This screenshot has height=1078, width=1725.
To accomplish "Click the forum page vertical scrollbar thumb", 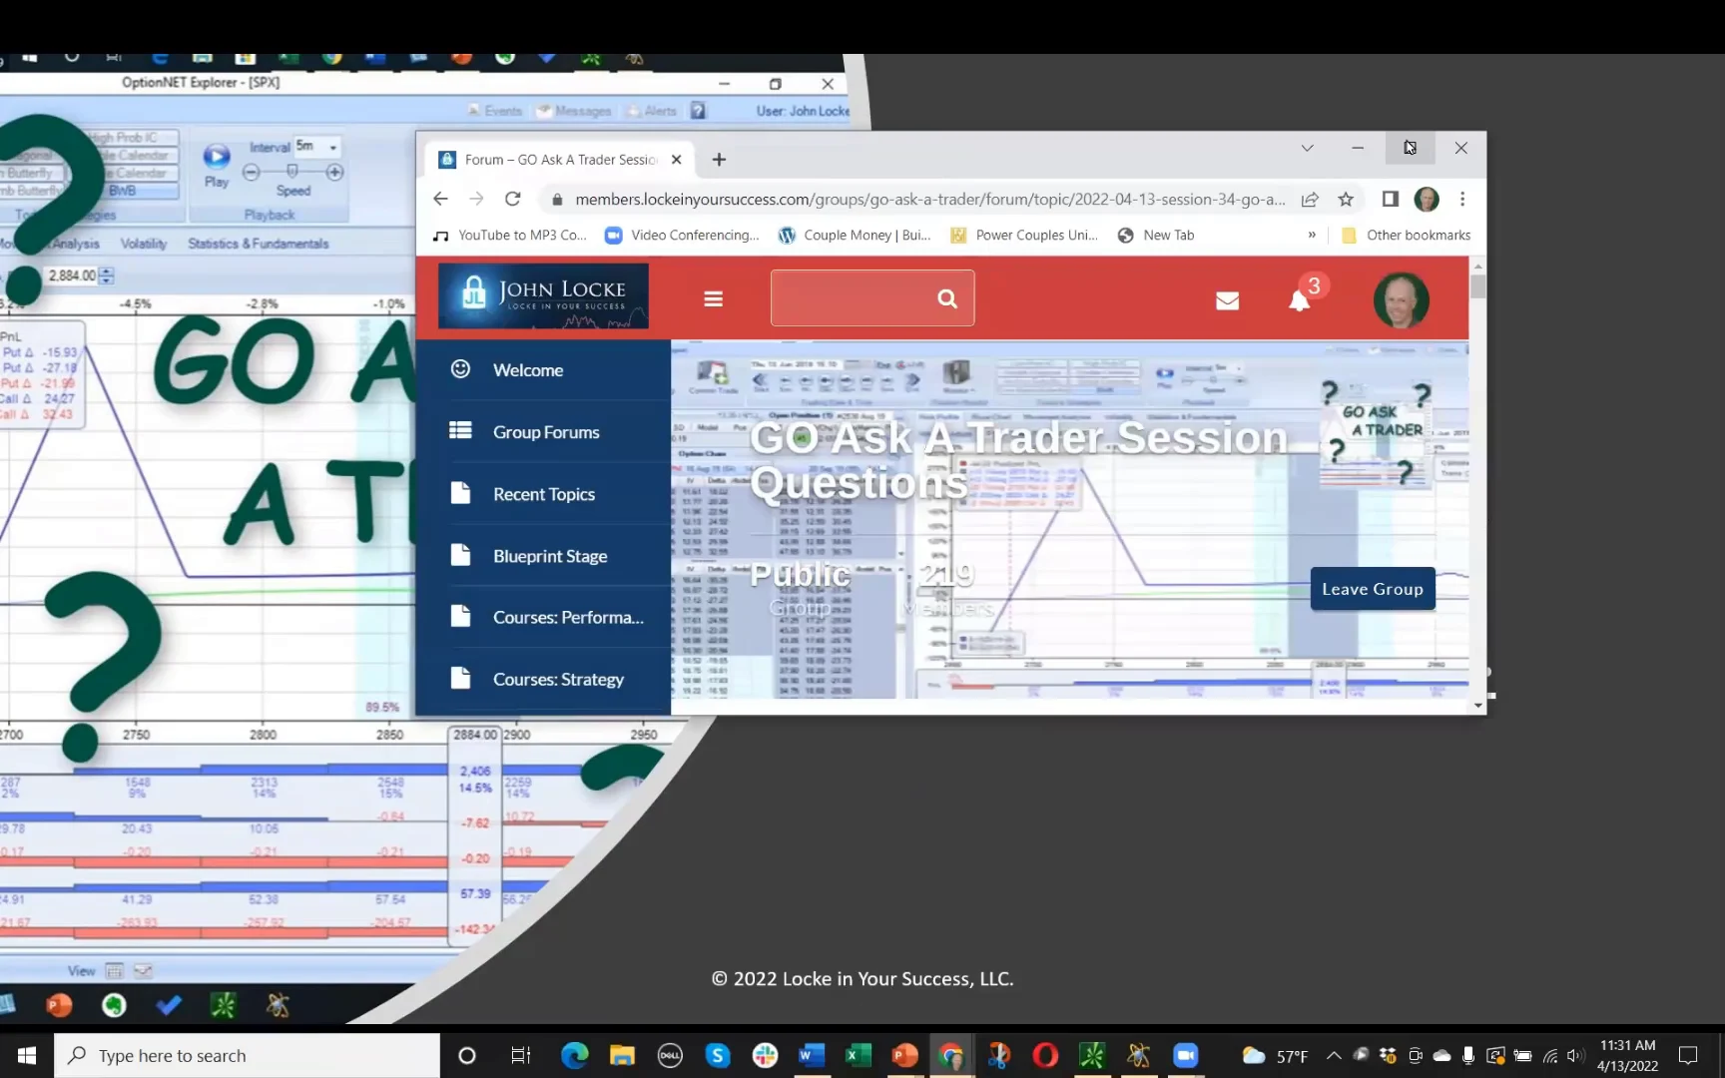I will click(x=1477, y=285).
